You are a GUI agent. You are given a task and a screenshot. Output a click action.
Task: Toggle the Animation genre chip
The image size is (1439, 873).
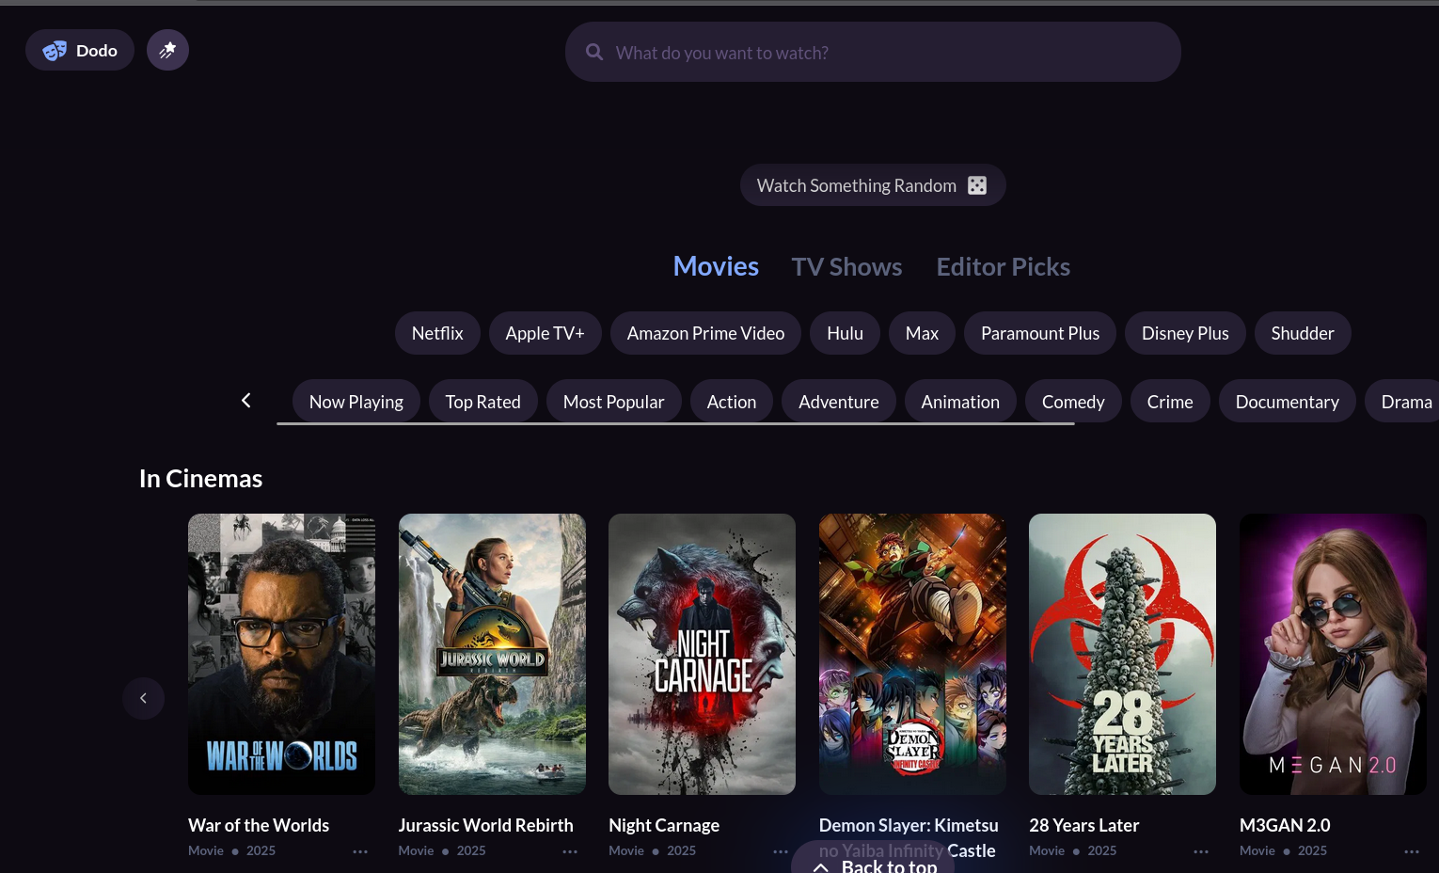point(959,402)
